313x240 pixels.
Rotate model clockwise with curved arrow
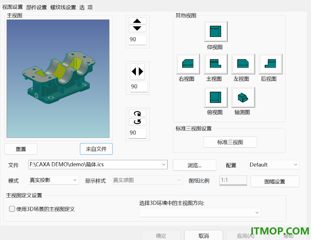click(x=137, y=114)
